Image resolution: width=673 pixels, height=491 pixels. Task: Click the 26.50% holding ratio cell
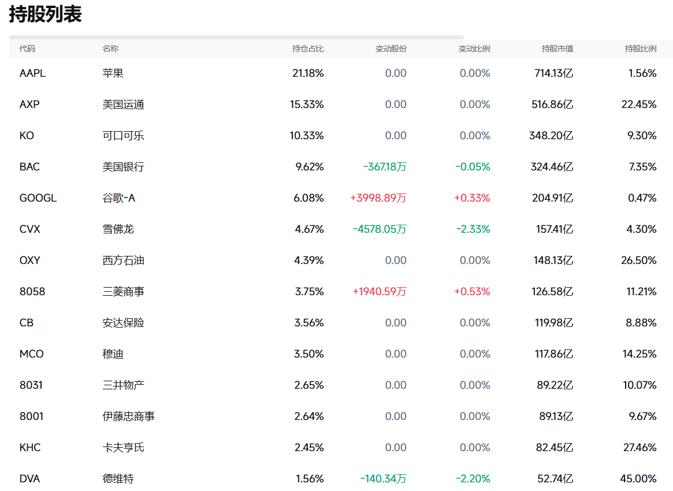tap(639, 261)
